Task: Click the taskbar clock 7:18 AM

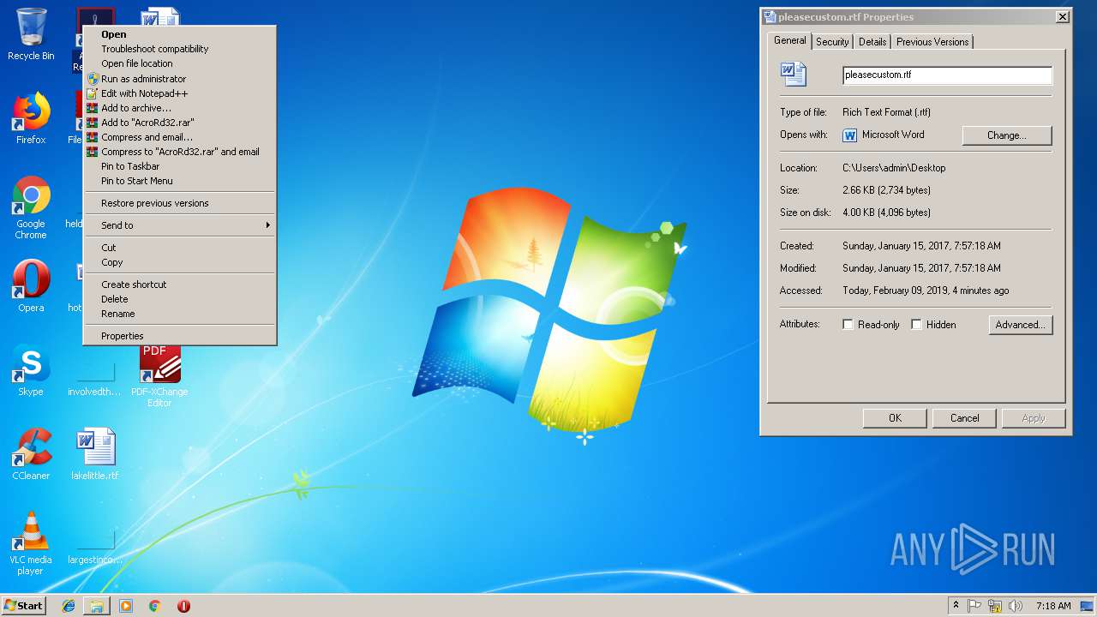Action: pos(1053,606)
